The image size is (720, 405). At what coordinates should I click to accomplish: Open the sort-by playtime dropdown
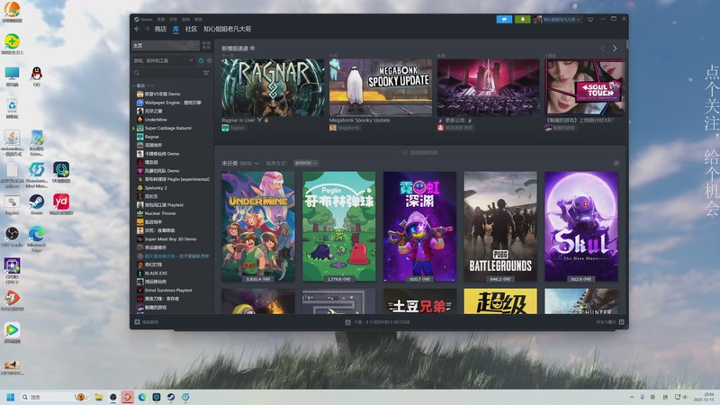[x=306, y=164]
